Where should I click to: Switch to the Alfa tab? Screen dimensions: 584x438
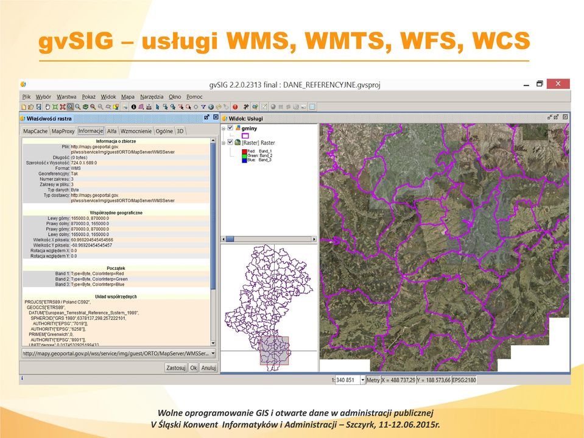click(111, 131)
